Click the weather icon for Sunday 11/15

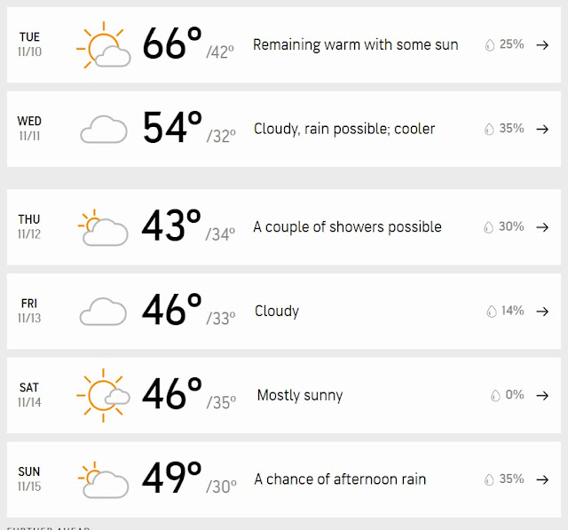pyautogui.click(x=103, y=479)
